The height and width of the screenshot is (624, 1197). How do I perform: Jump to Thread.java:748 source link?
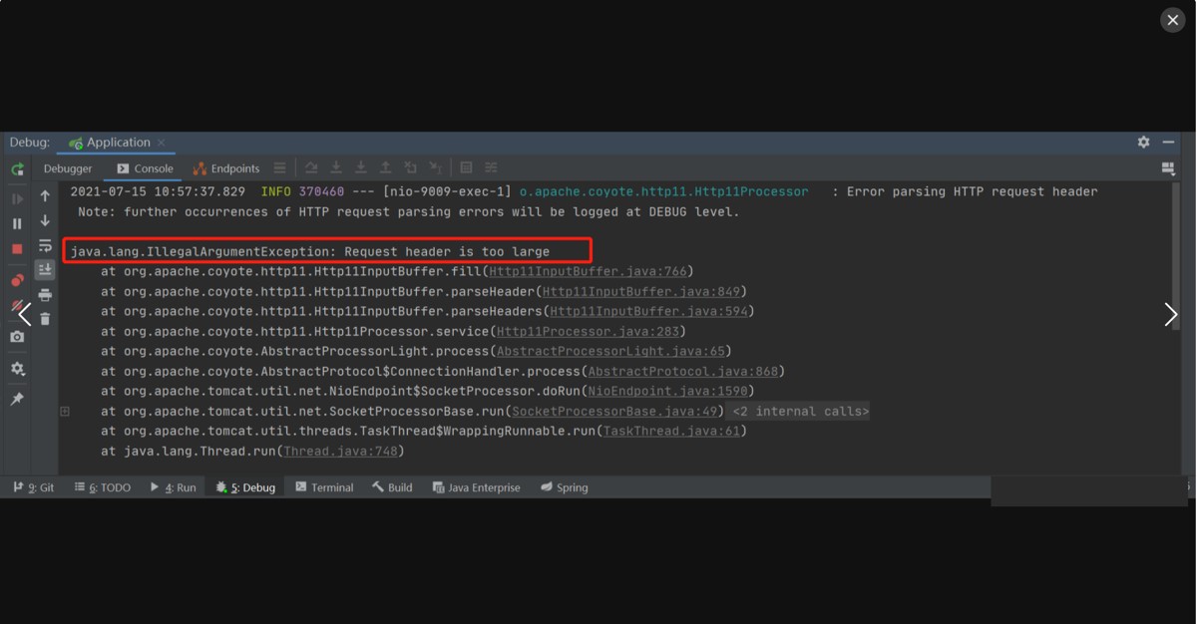coord(340,452)
